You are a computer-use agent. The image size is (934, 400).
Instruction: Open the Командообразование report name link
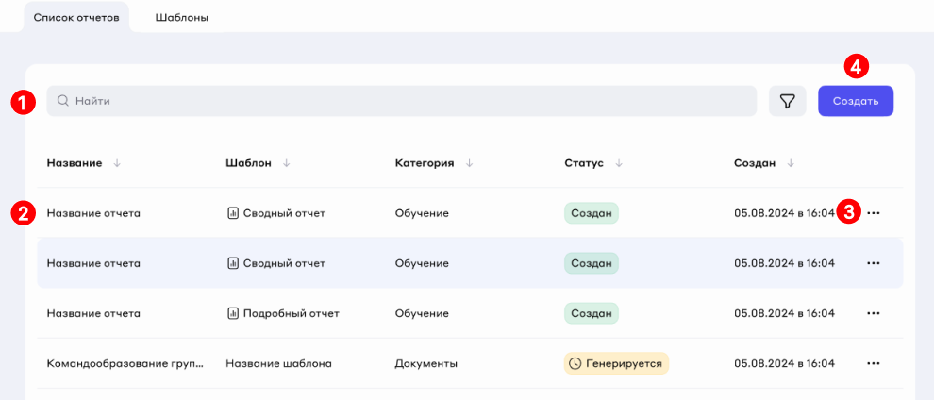(x=125, y=363)
